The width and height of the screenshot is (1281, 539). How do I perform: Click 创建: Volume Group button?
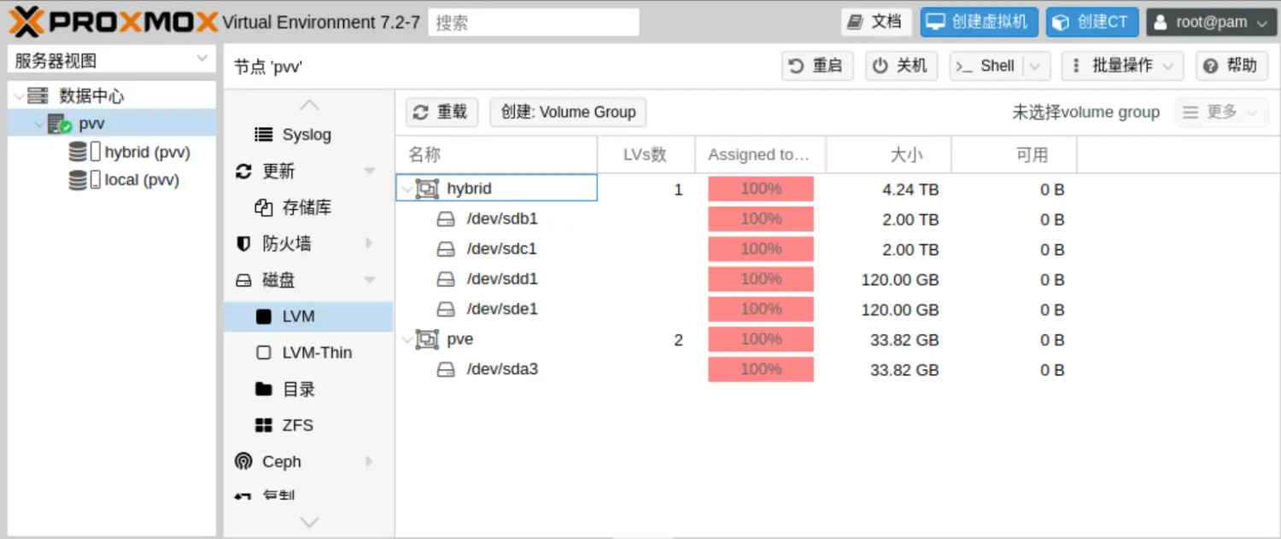(x=568, y=112)
